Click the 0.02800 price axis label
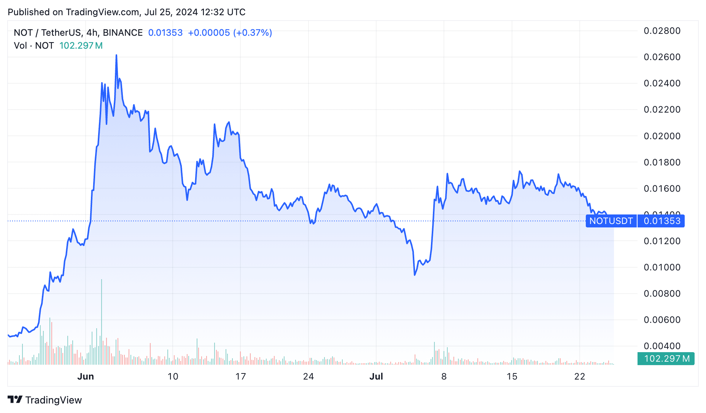 click(662, 31)
